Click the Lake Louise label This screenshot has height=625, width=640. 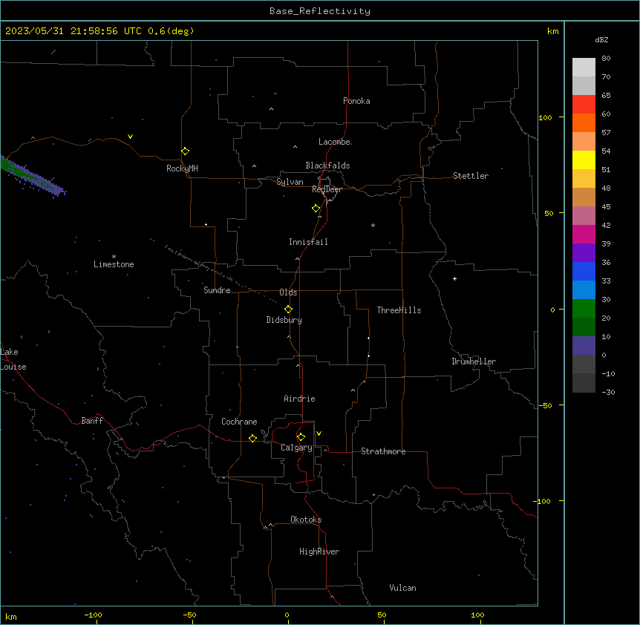click(13, 359)
